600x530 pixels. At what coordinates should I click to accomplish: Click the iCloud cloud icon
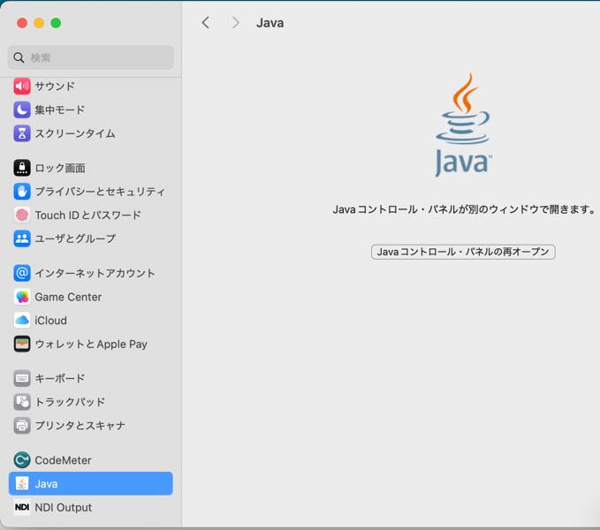[x=22, y=320]
